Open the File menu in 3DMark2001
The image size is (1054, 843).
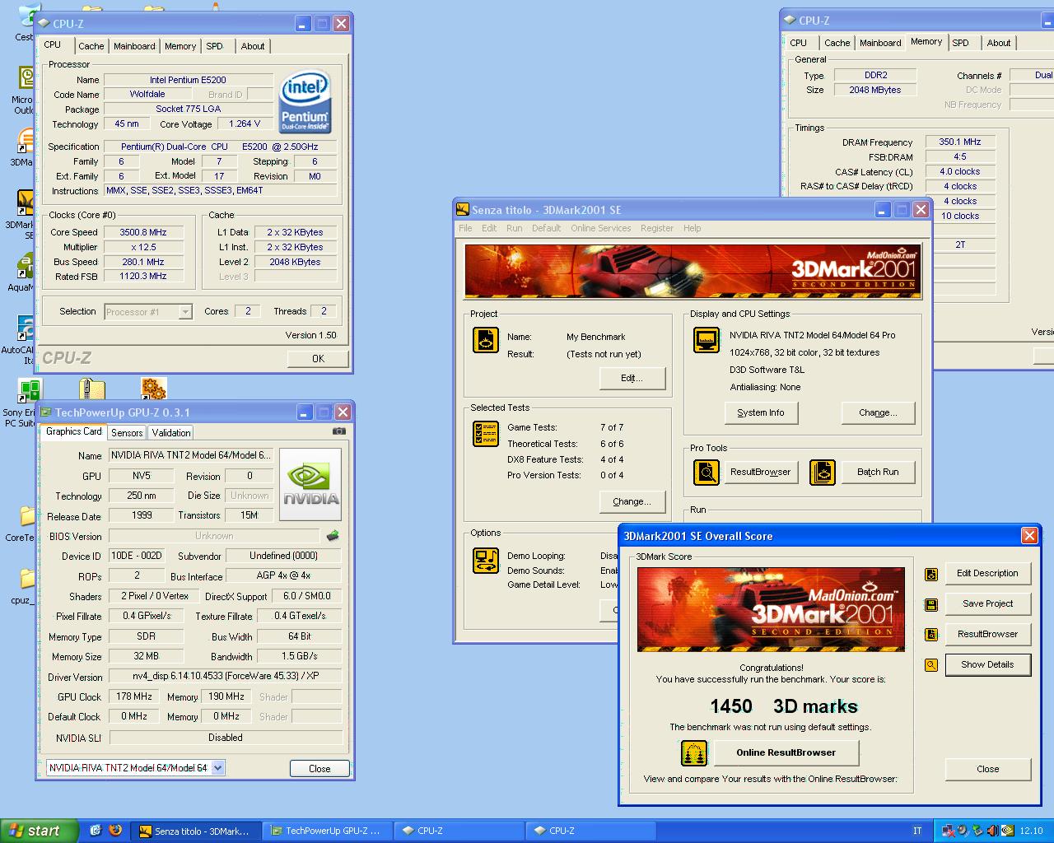465,228
